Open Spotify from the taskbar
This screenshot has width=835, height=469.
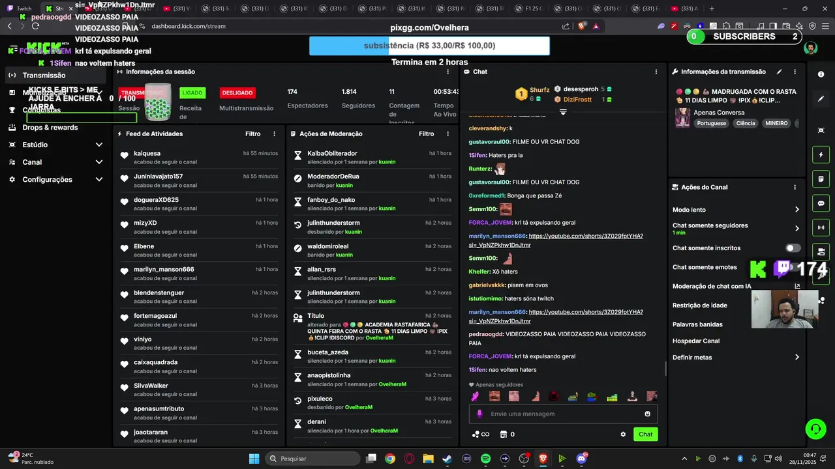tap(485, 459)
